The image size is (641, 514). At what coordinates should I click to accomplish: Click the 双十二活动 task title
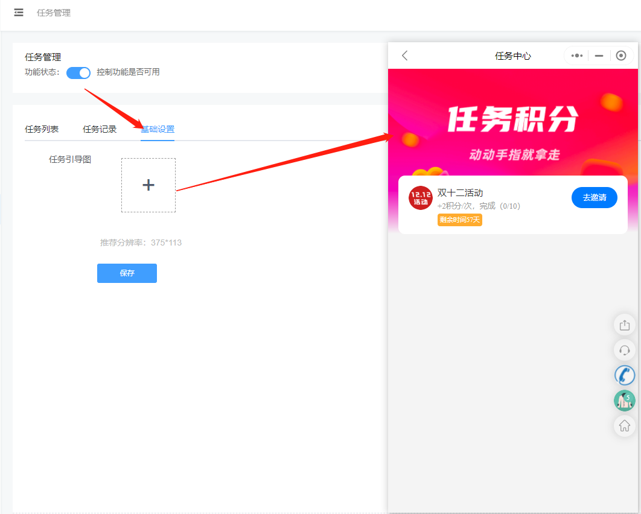tap(460, 193)
